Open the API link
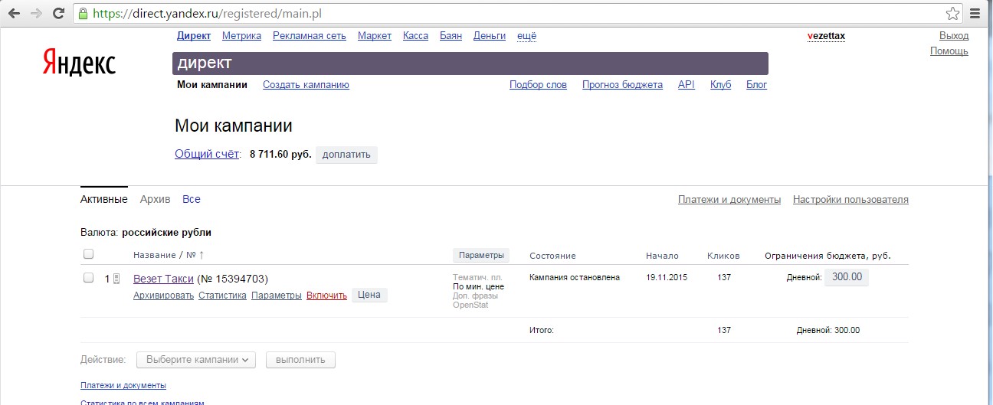Image resolution: width=993 pixels, height=405 pixels. [687, 85]
